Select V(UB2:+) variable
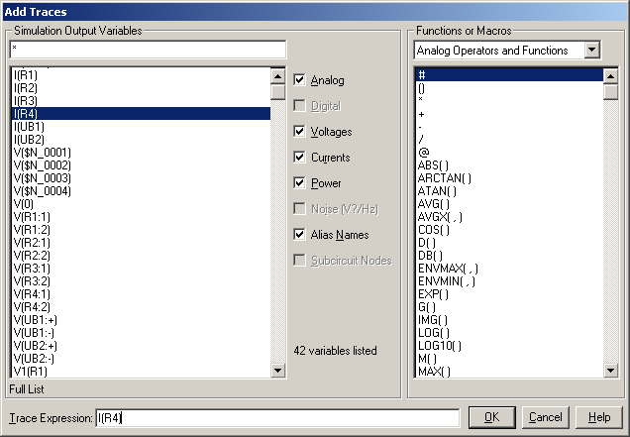Image resolution: width=630 pixels, height=437 pixels. 142,345
